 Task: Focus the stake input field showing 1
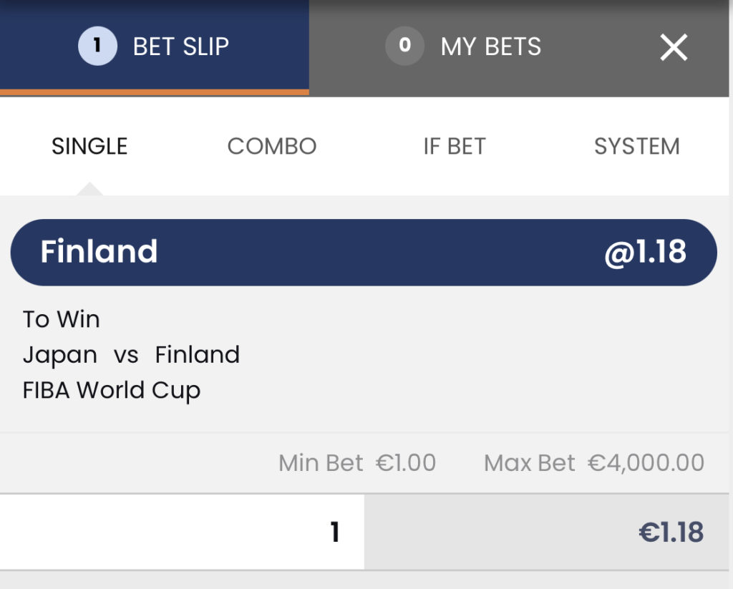[182, 532]
